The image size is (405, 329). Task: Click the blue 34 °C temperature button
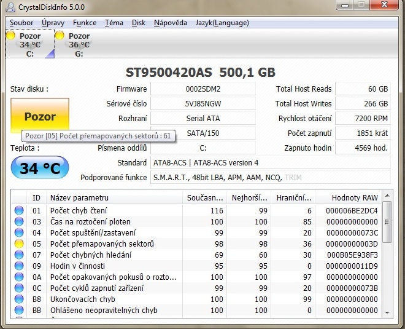pos(40,167)
